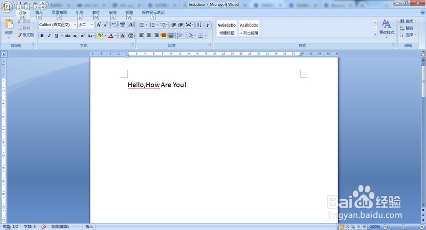
Task: Click the Character Shading A icon
Action: point(122,36)
